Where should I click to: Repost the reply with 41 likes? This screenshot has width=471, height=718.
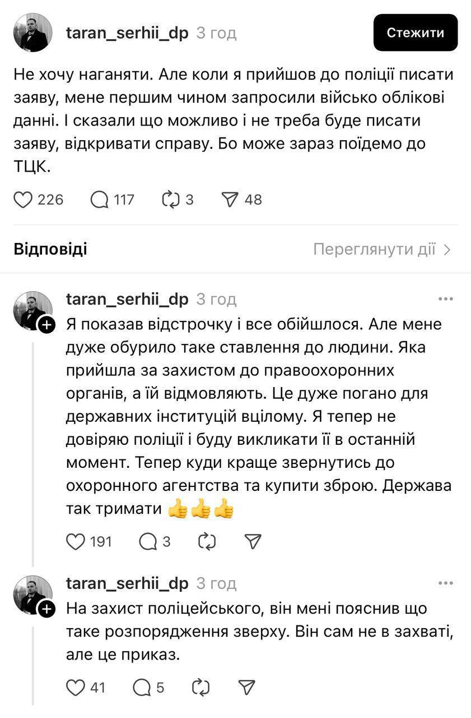tap(200, 687)
